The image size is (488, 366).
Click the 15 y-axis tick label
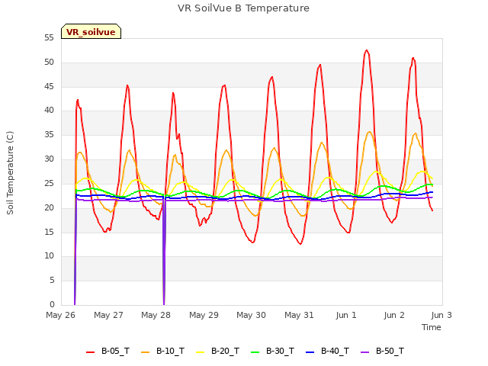[49, 232]
